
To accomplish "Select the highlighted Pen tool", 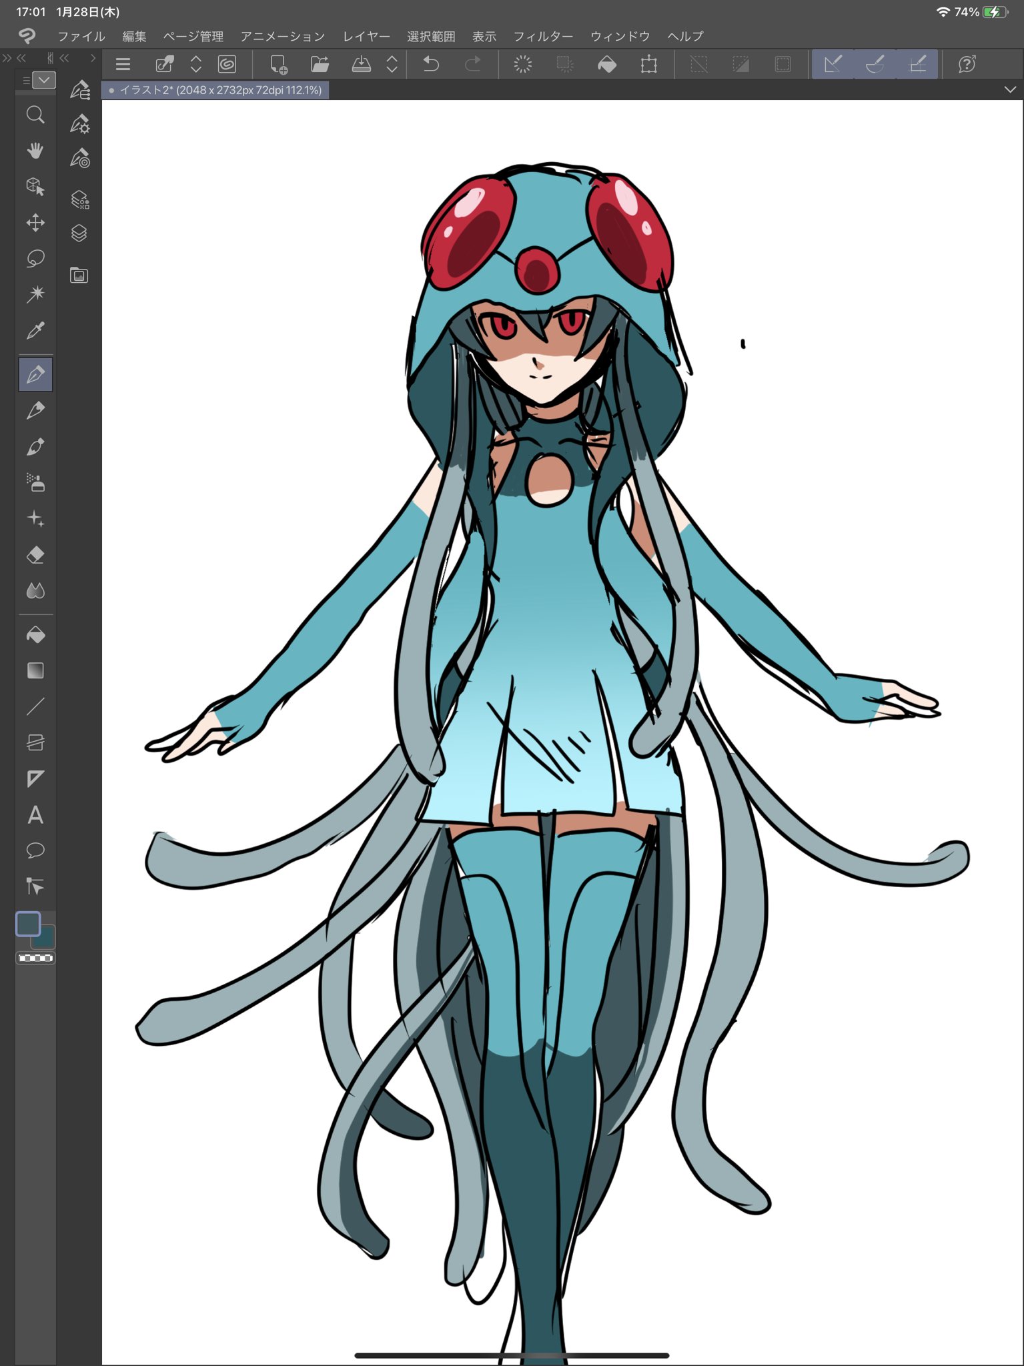I will 35,374.
